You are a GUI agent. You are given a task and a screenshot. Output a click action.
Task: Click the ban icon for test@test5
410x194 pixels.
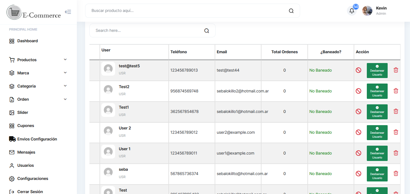pyautogui.click(x=359, y=70)
